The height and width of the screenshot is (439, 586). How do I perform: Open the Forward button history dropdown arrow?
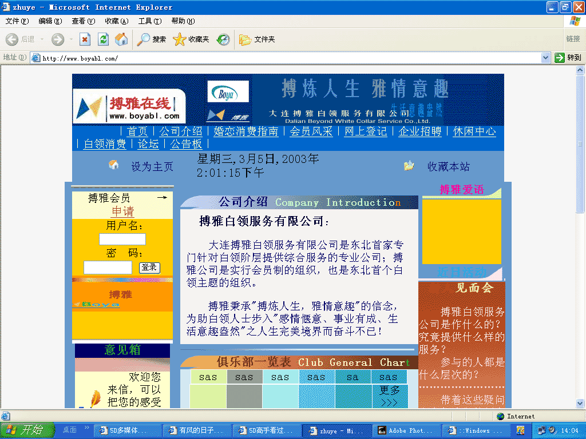pyautogui.click(x=71, y=39)
